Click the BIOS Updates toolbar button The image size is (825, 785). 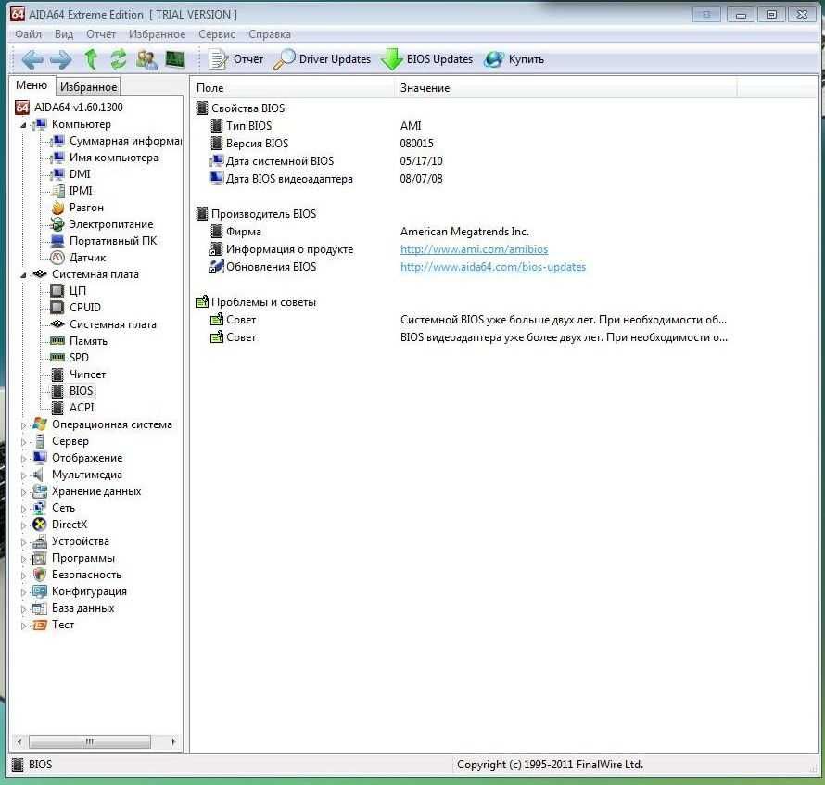(426, 59)
